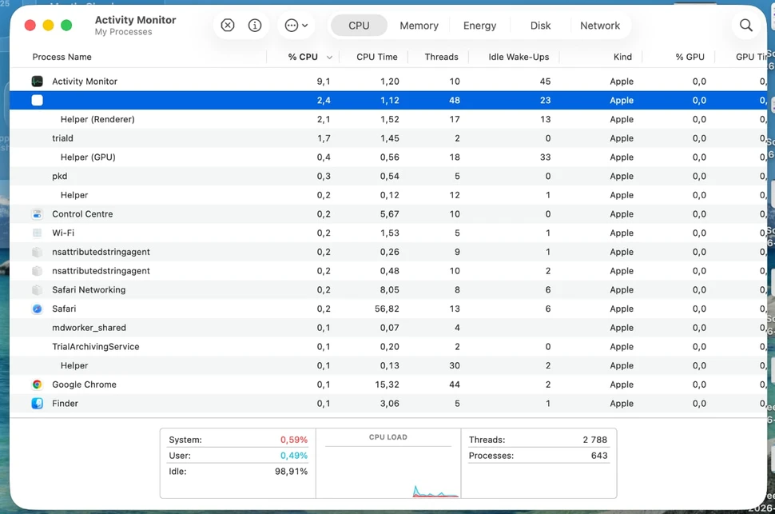Click the Idle percentage 98,91%
This screenshot has height=514, width=775.
pos(291,472)
